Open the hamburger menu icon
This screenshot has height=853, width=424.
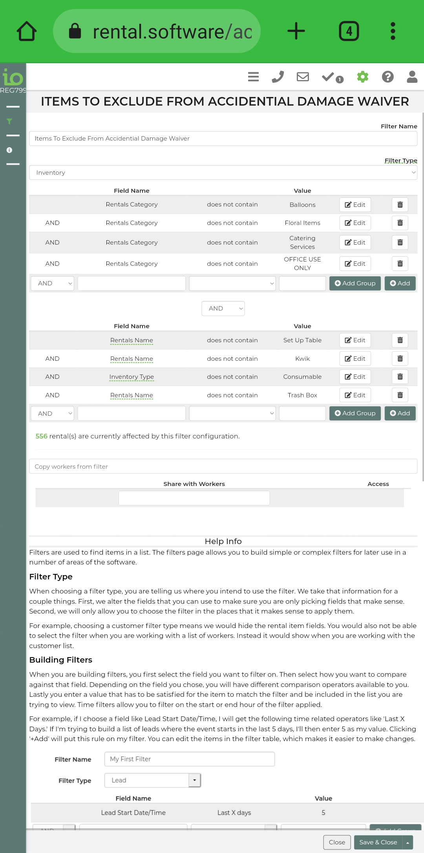point(253,77)
